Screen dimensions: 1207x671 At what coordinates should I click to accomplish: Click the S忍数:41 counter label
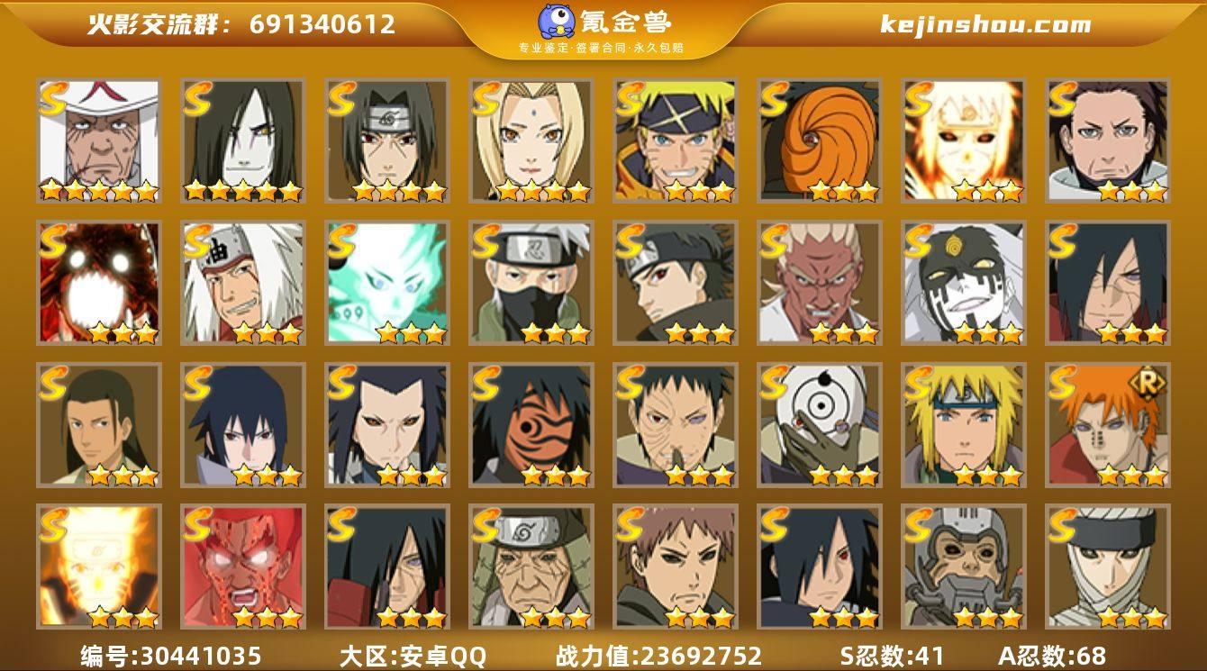point(893,656)
